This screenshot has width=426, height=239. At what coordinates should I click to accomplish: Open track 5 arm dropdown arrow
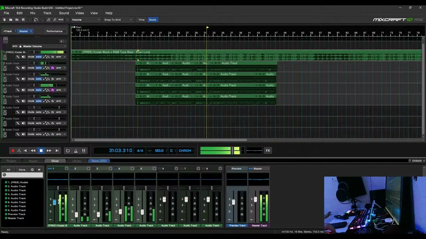pyautogui.click(x=65, y=101)
